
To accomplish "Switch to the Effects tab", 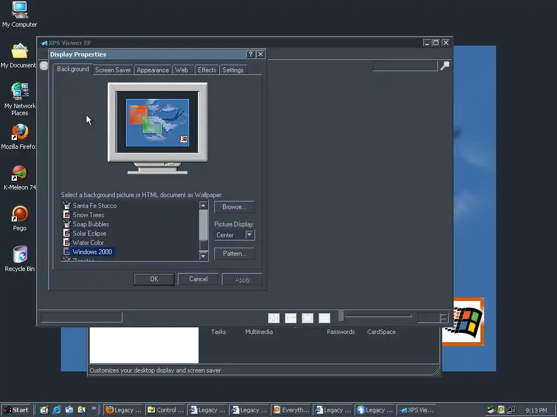I will click(x=207, y=70).
